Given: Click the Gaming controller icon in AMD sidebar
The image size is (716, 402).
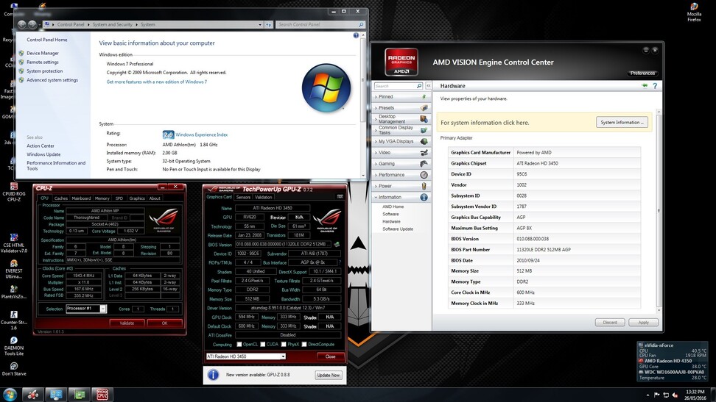Looking at the screenshot, I should click(x=424, y=164).
